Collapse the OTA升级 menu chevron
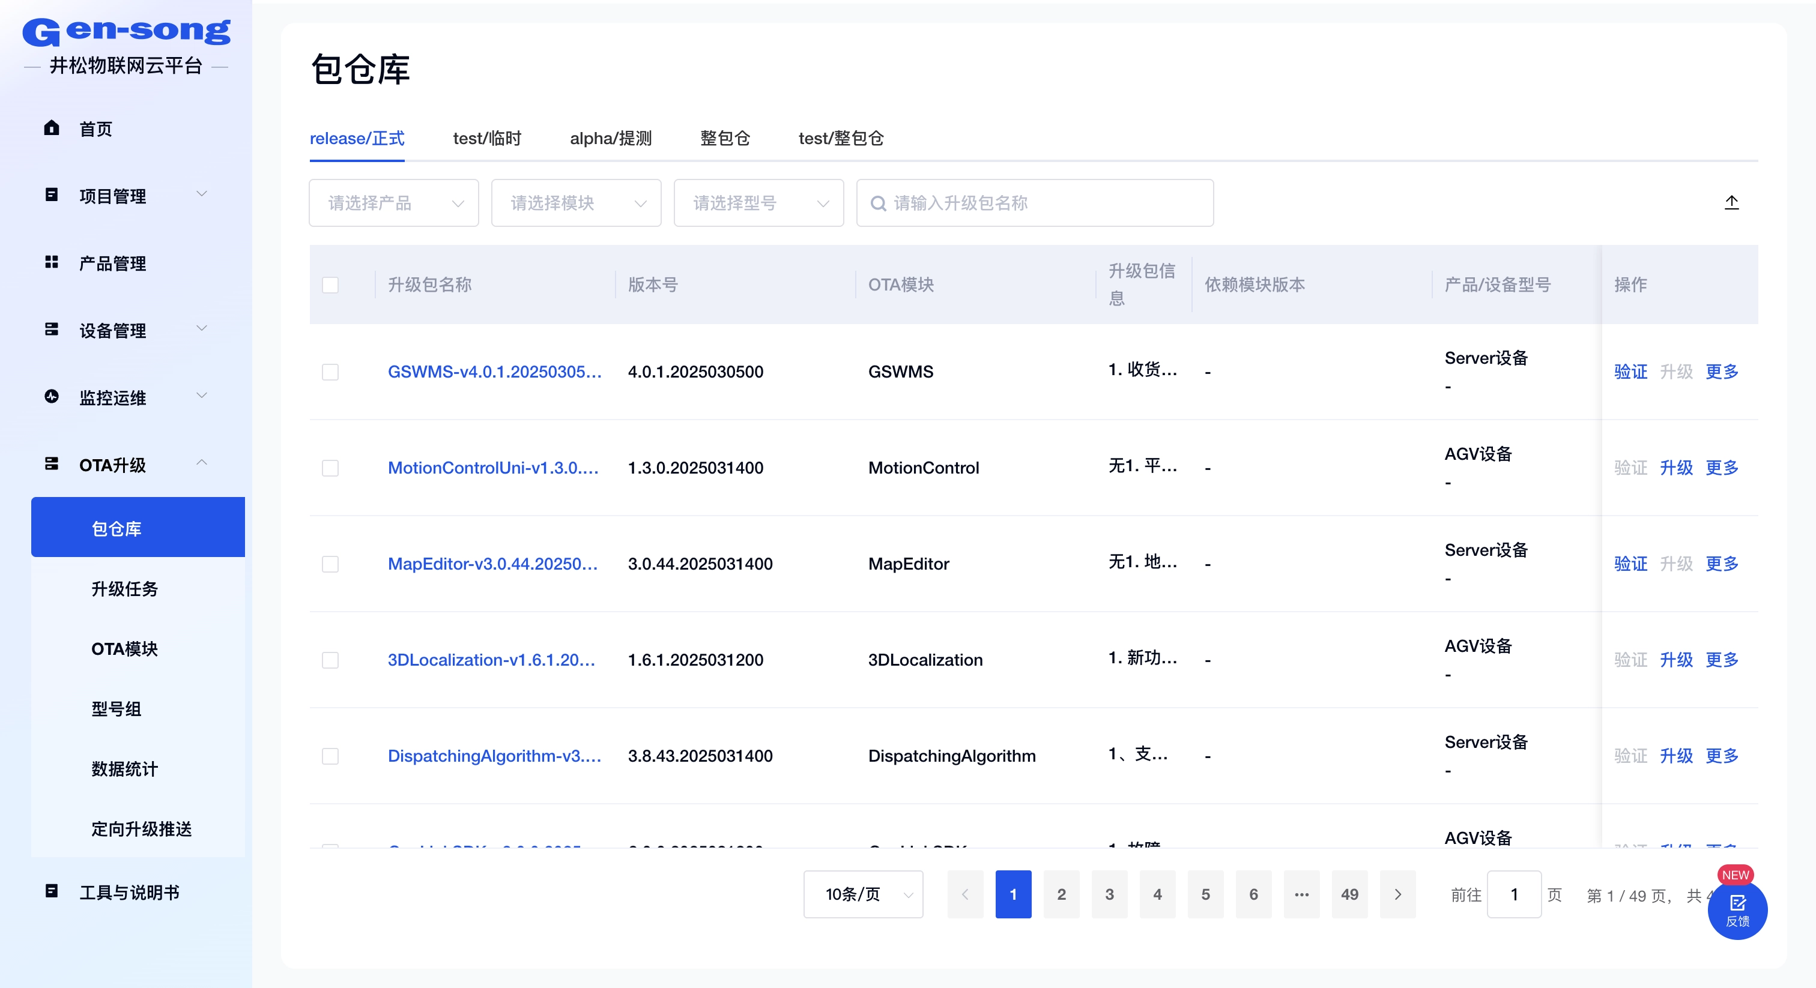 [x=202, y=463]
